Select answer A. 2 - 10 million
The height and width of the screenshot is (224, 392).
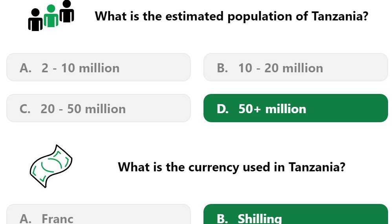coord(99,67)
